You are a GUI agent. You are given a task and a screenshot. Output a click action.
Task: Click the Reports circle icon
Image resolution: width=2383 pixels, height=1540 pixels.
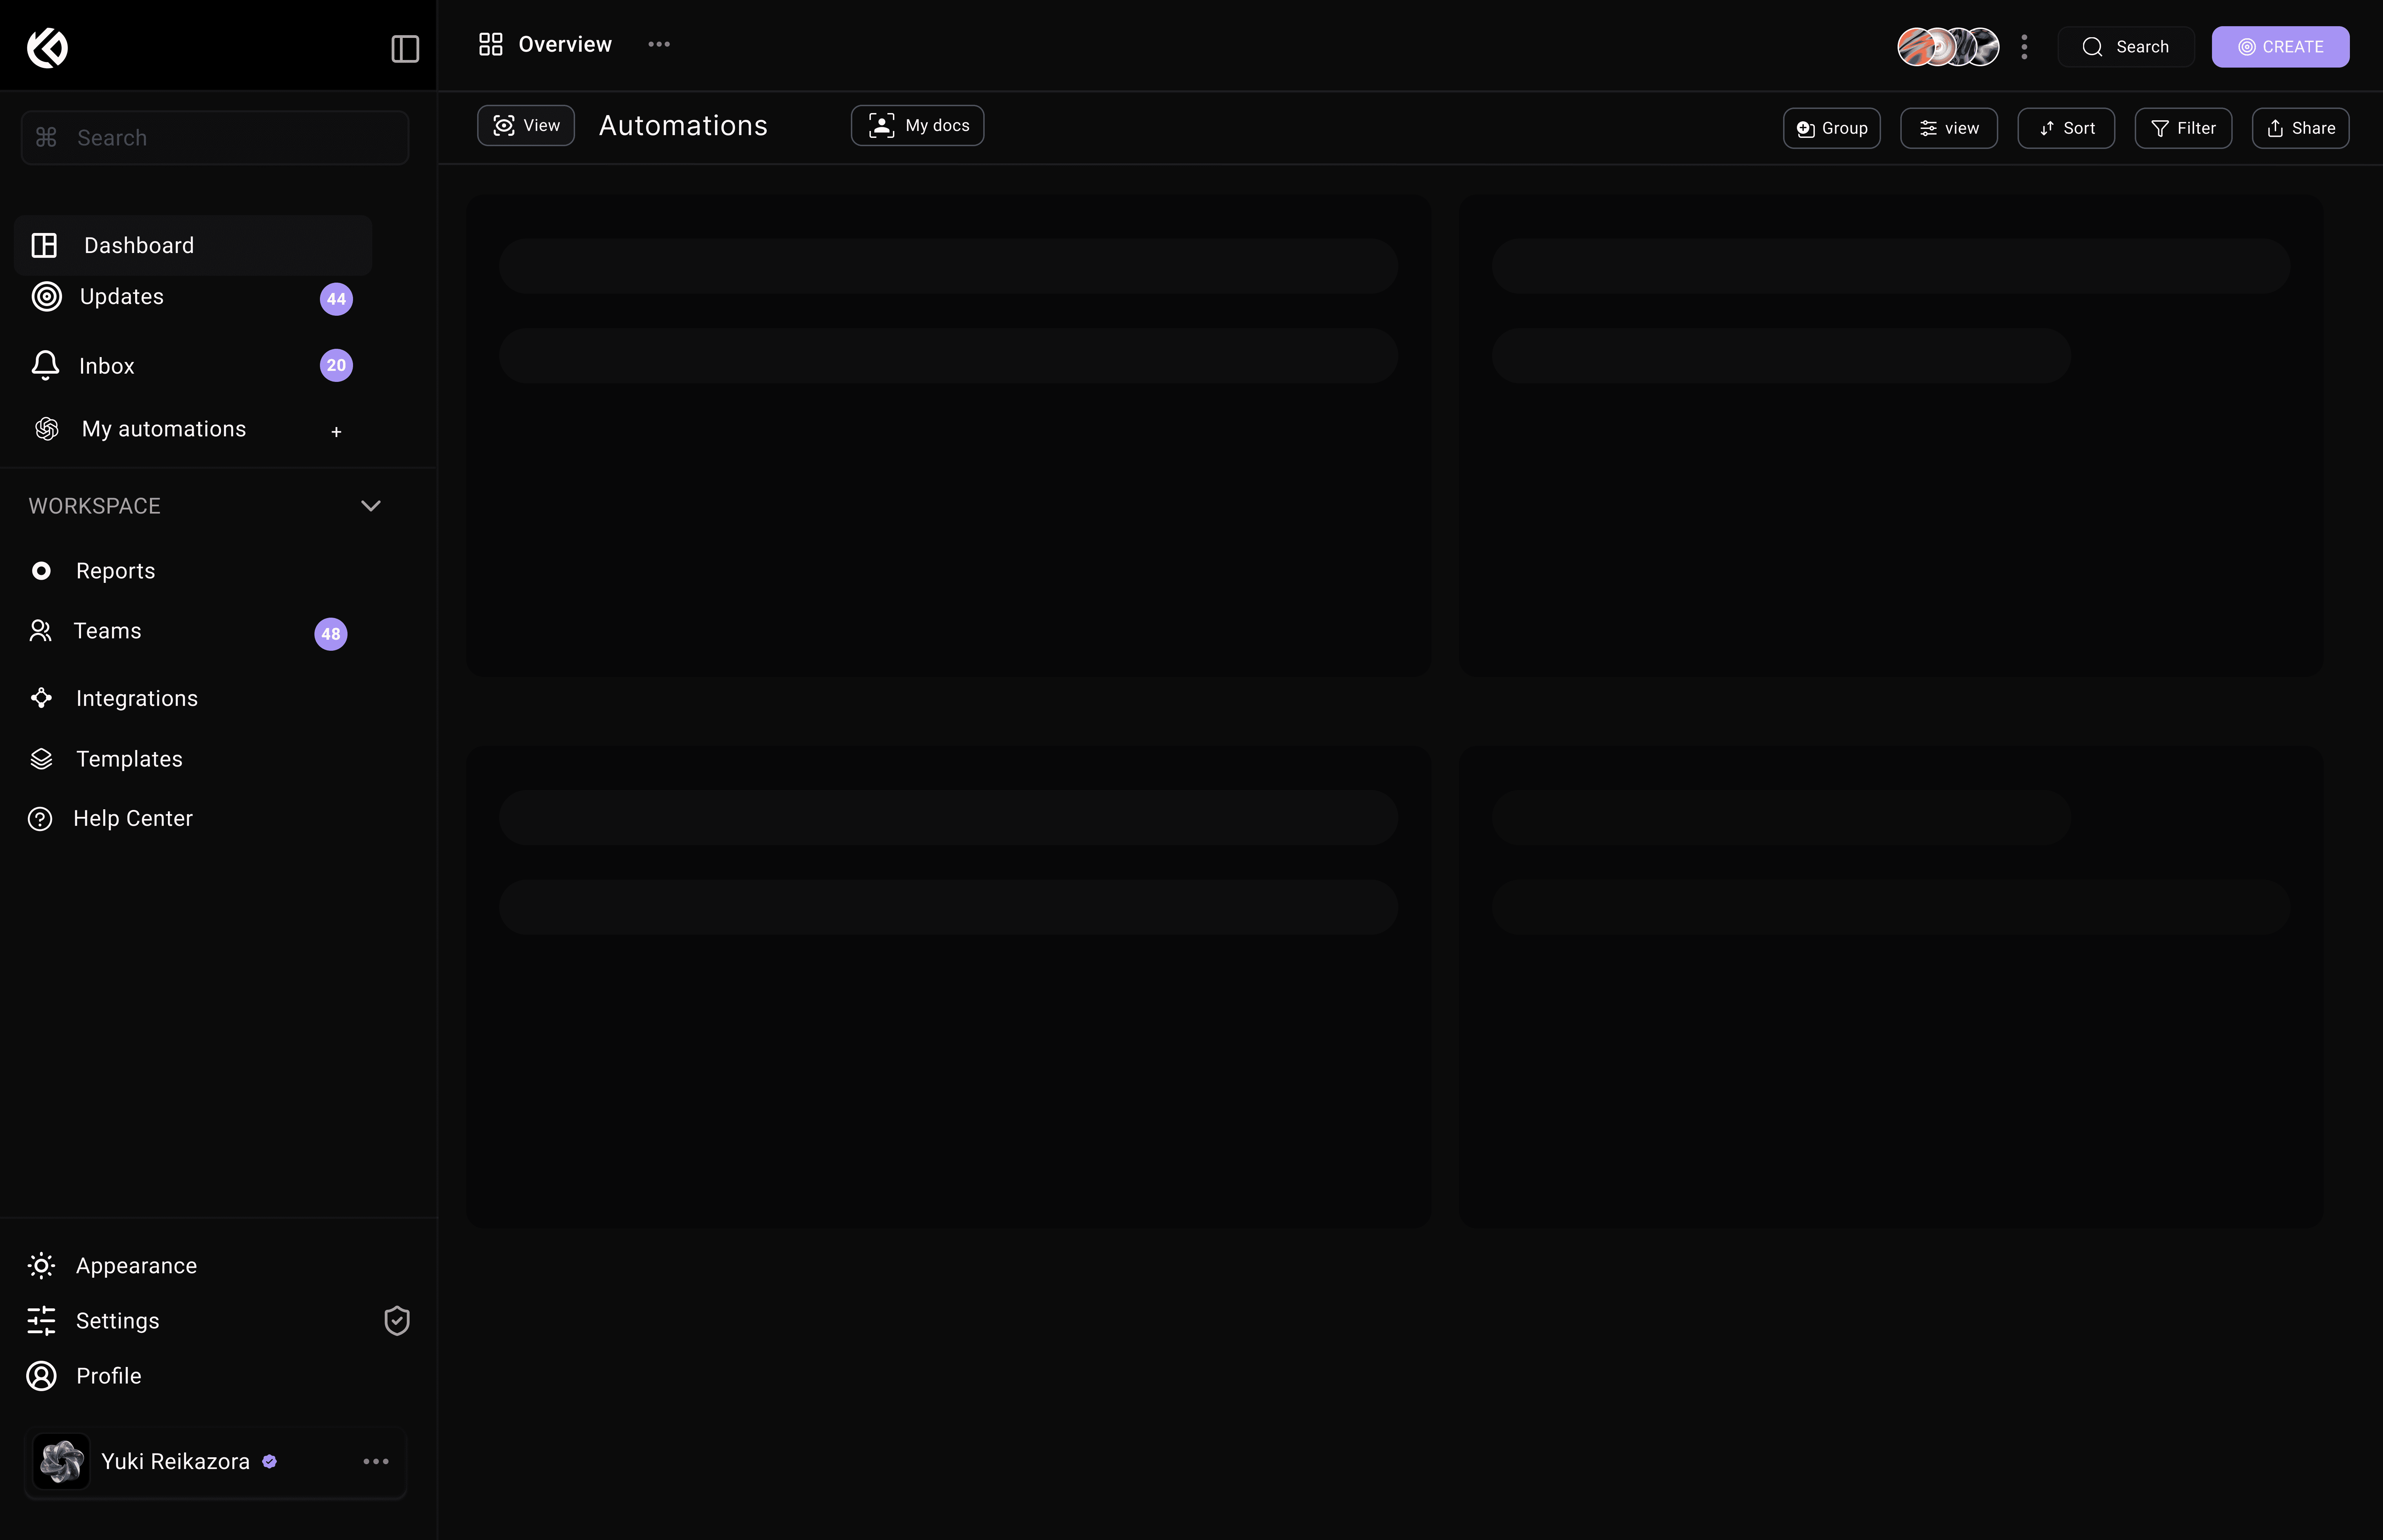click(x=41, y=571)
